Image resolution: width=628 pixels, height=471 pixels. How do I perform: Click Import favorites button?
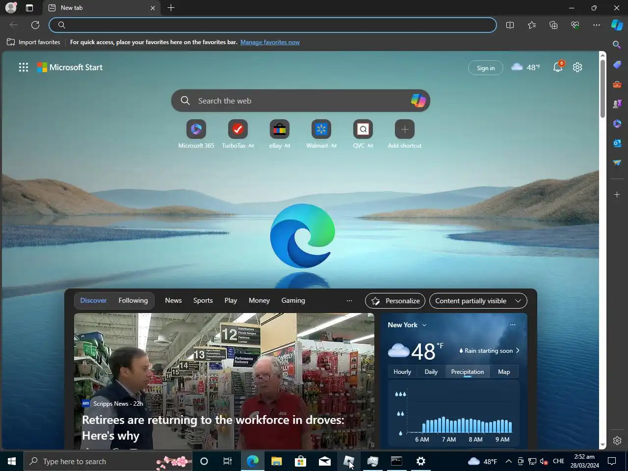coord(33,42)
